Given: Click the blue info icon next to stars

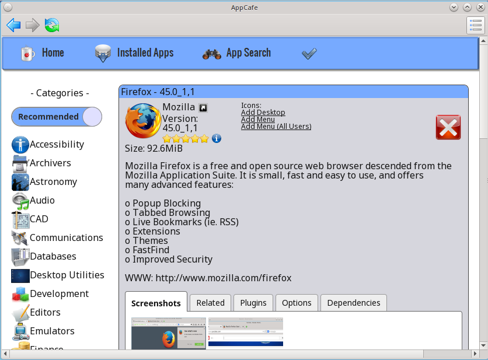Looking at the screenshot, I should pyautogui.click(x=217, y=138).
